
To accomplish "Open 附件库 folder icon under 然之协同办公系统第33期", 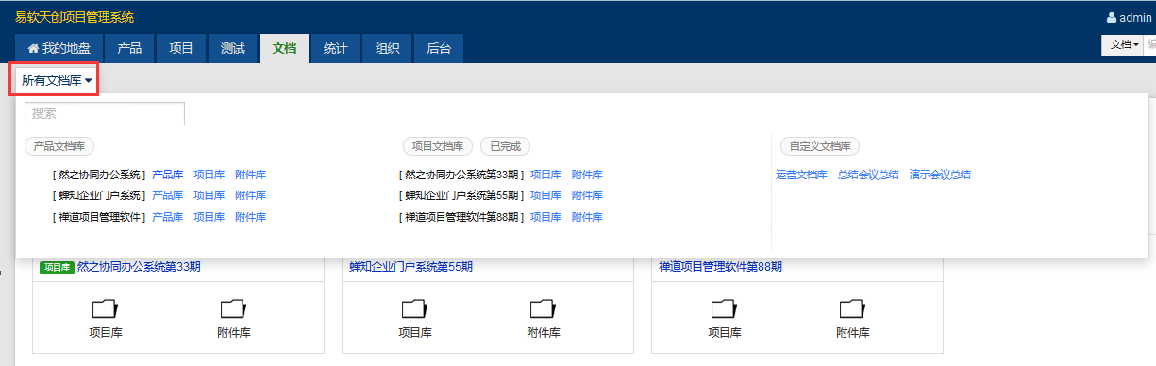I will (x=233, y=308).
